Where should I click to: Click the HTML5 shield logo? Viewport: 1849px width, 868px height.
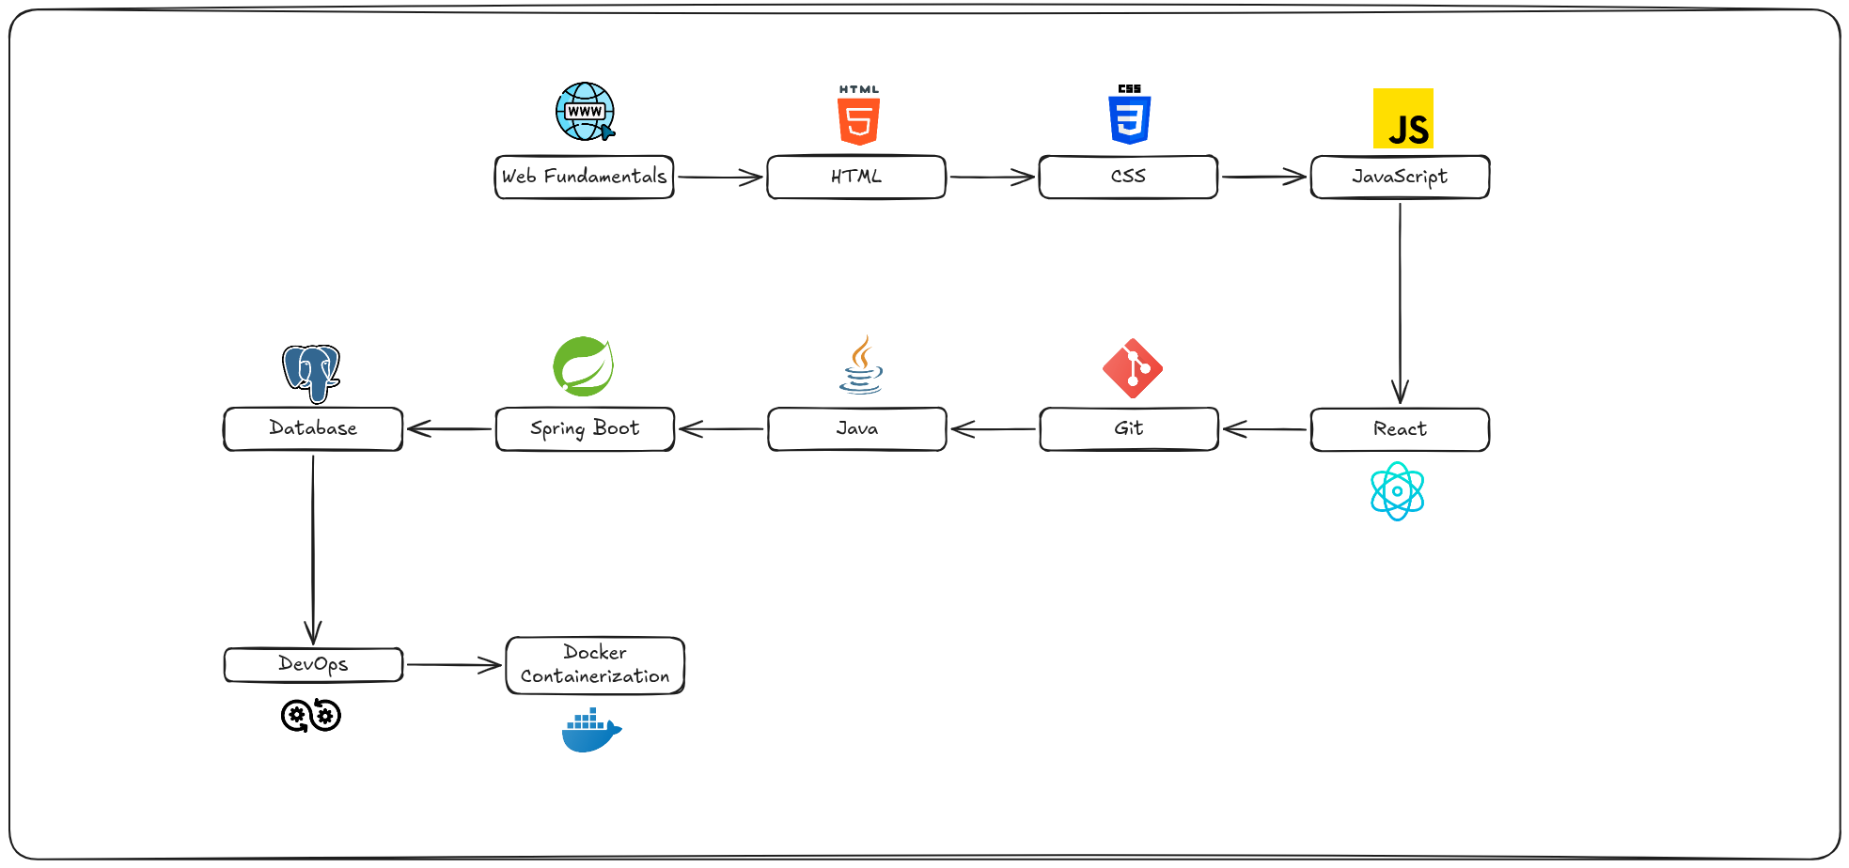point(858,115)
